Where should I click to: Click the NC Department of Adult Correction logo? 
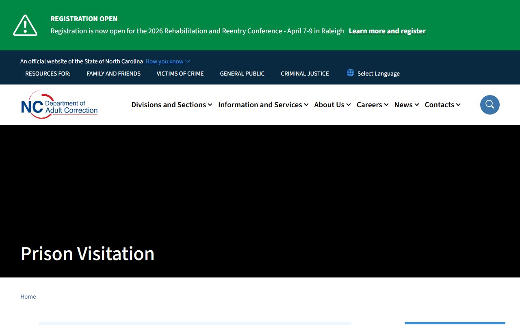[x=59, y=105]
